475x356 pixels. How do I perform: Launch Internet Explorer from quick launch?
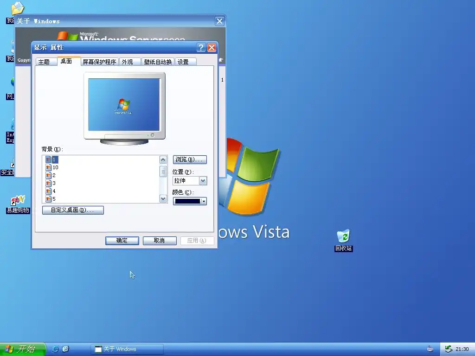coord(56,349)
